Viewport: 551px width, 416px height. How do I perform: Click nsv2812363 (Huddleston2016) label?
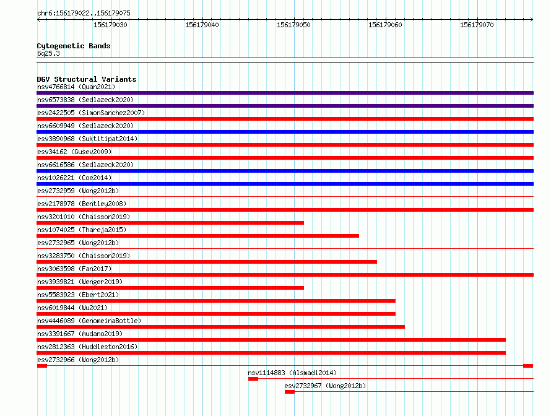(87, 347)
